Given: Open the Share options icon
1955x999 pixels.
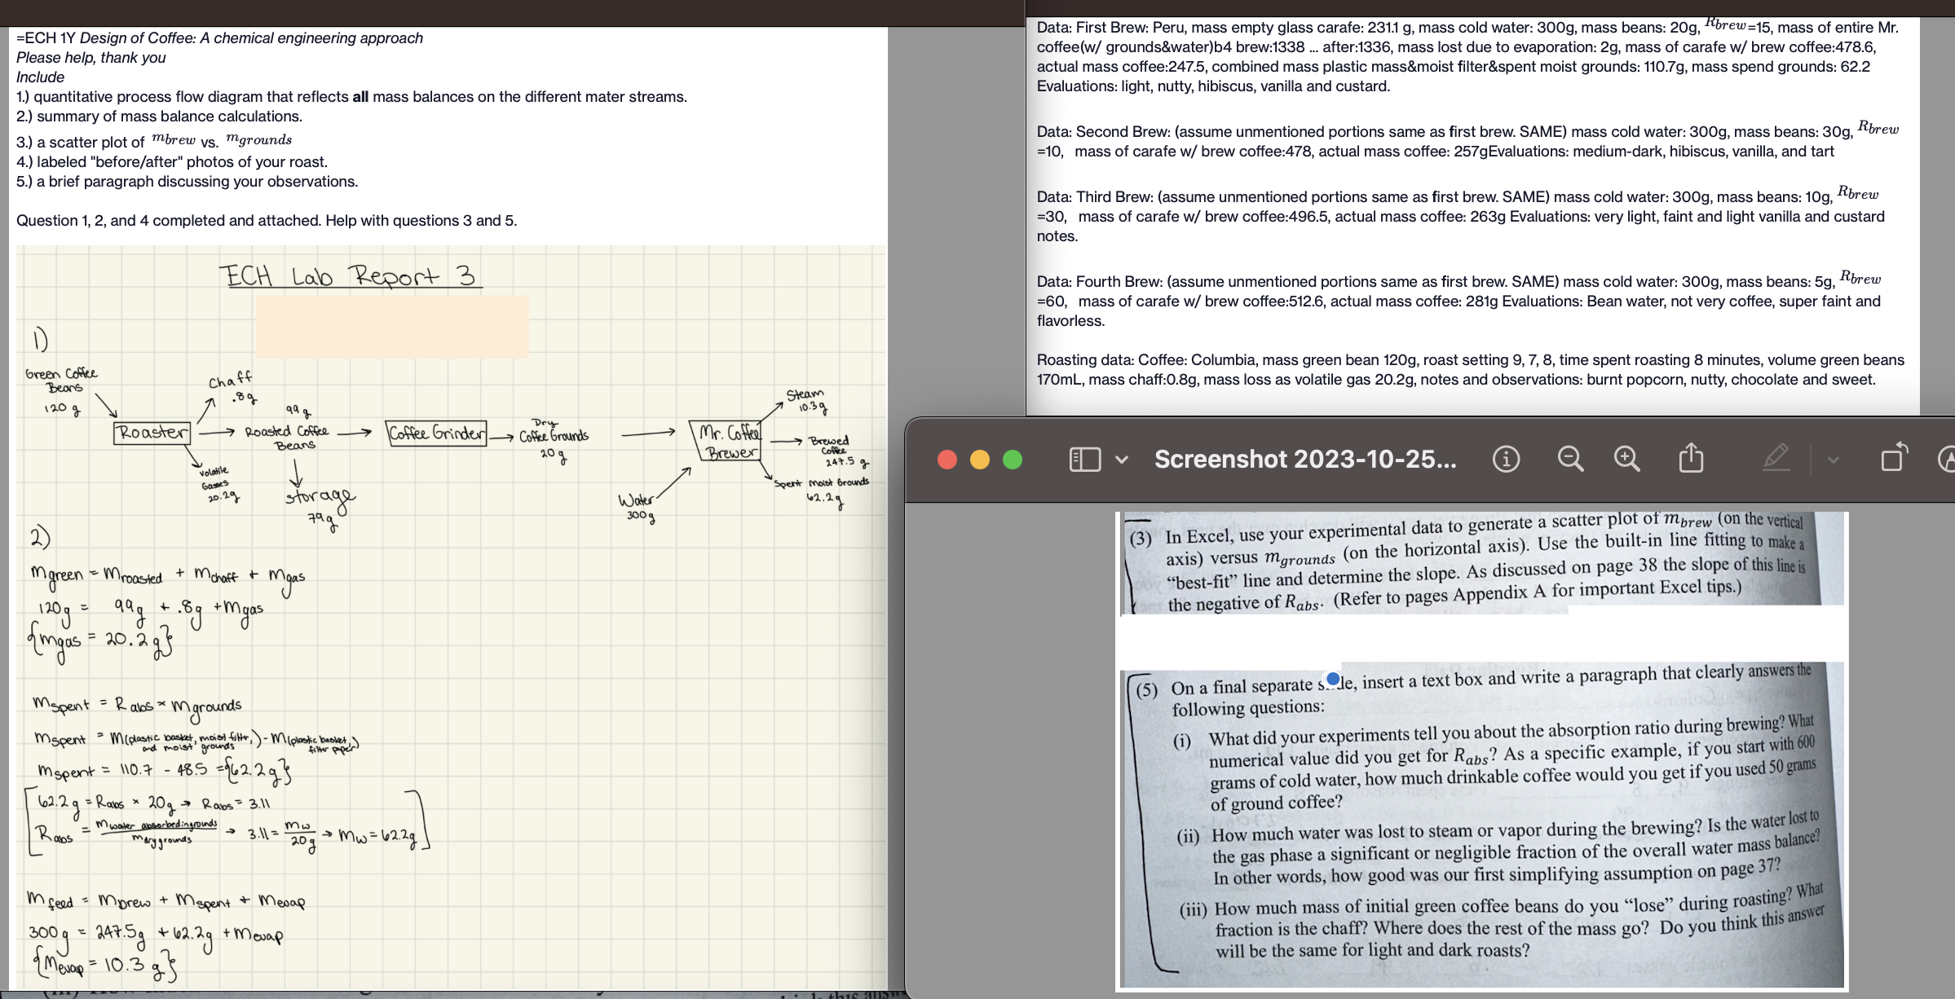Looking at the screenshot, I should (1690, 459).
